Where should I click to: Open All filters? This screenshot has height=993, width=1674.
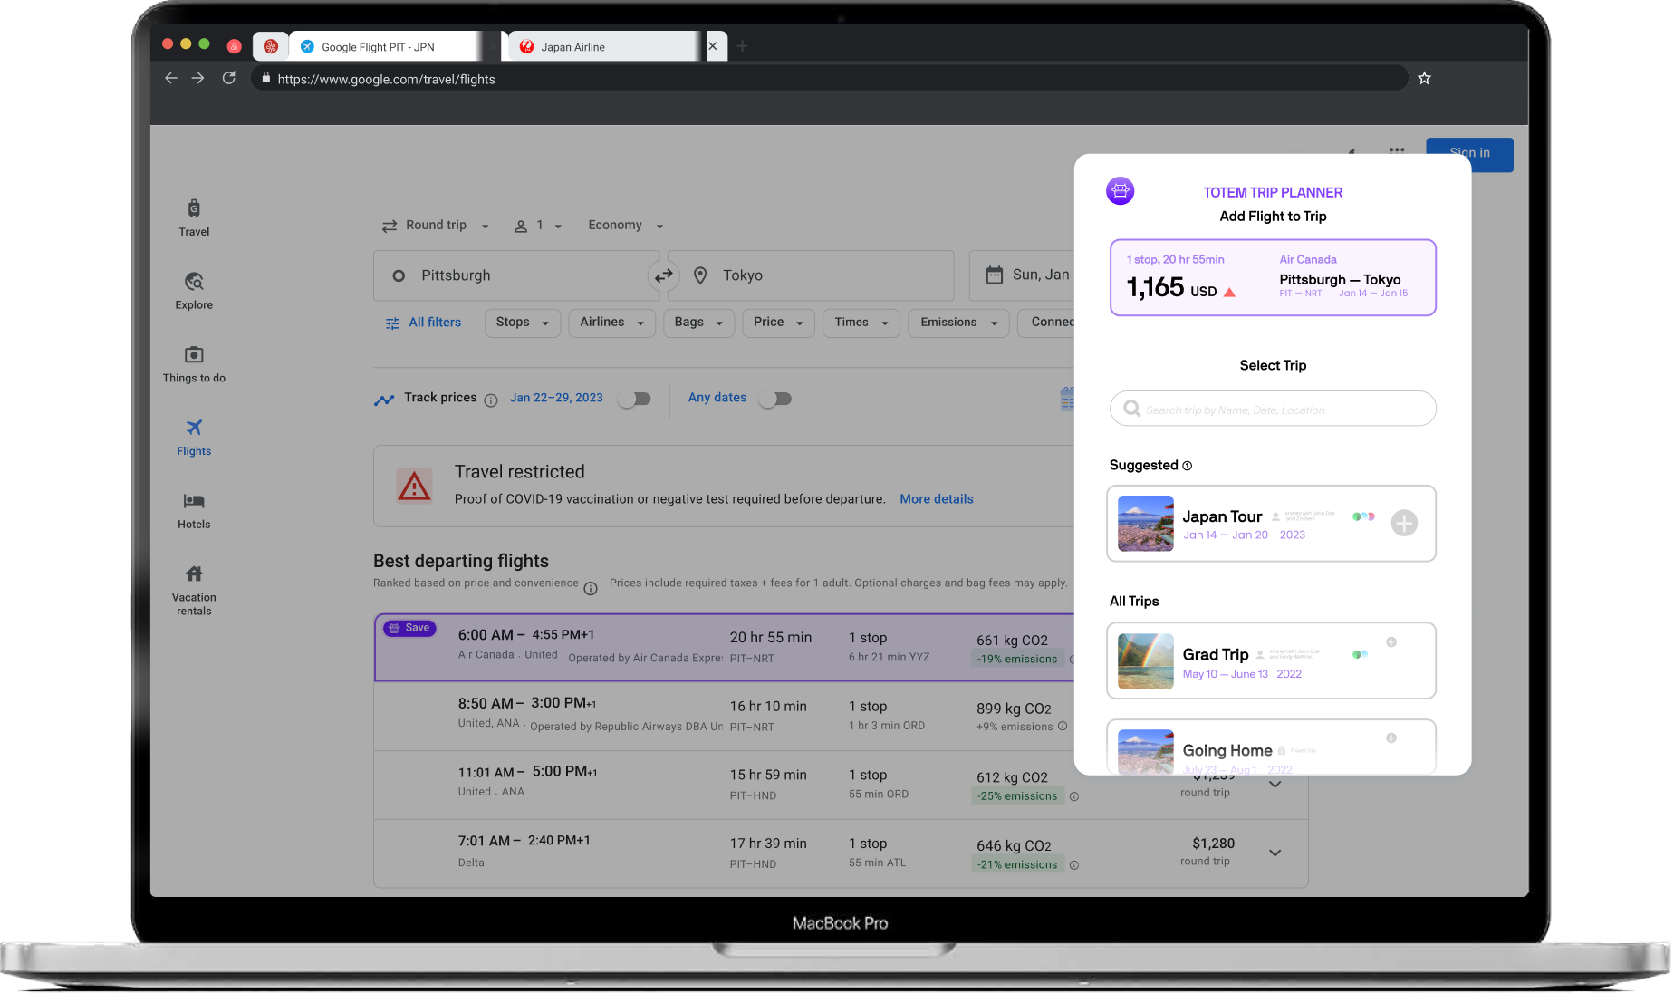(x=423, y=323)
